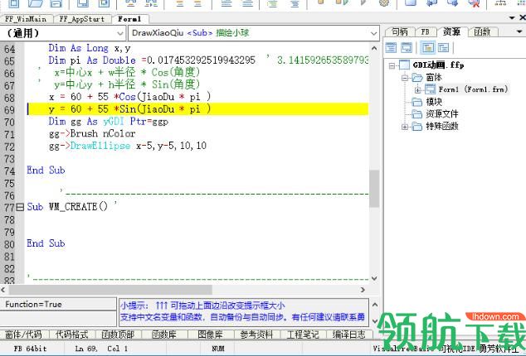Screen dimensions: 526x356
Task: Click the second form-view icon in resource panel toolbar
Action: pos(407,48)
